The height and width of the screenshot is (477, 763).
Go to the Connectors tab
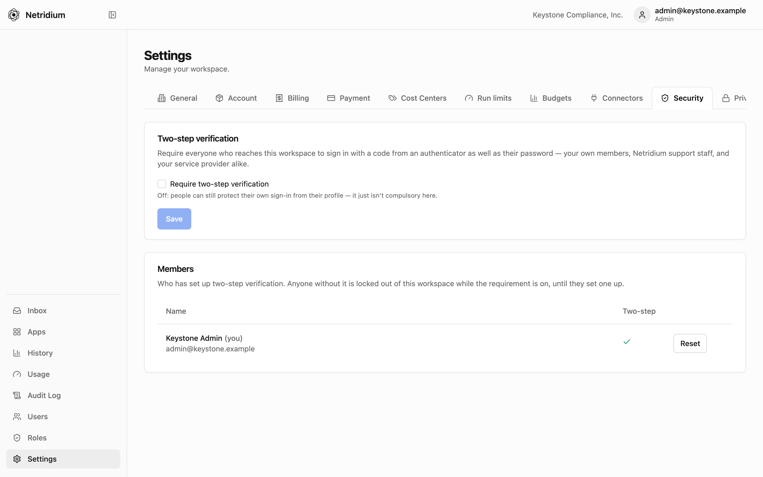(616, 98)
